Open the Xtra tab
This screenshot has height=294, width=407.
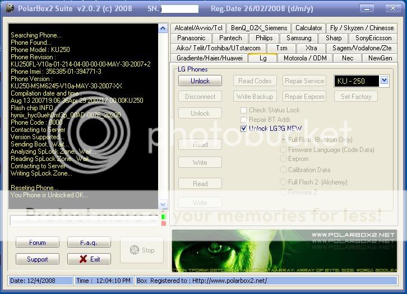pyautogui.click(x=311, y=48)
